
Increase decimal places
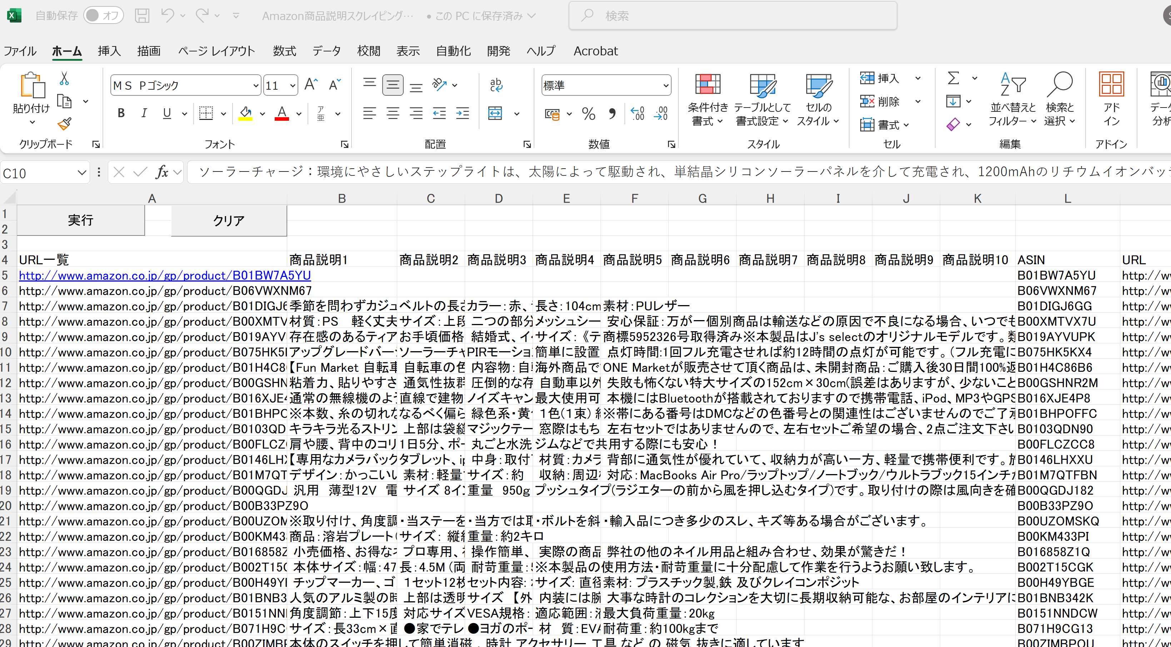[x=637, y=113]
